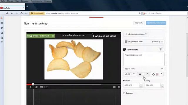Click the font size icon

[126, 74]
